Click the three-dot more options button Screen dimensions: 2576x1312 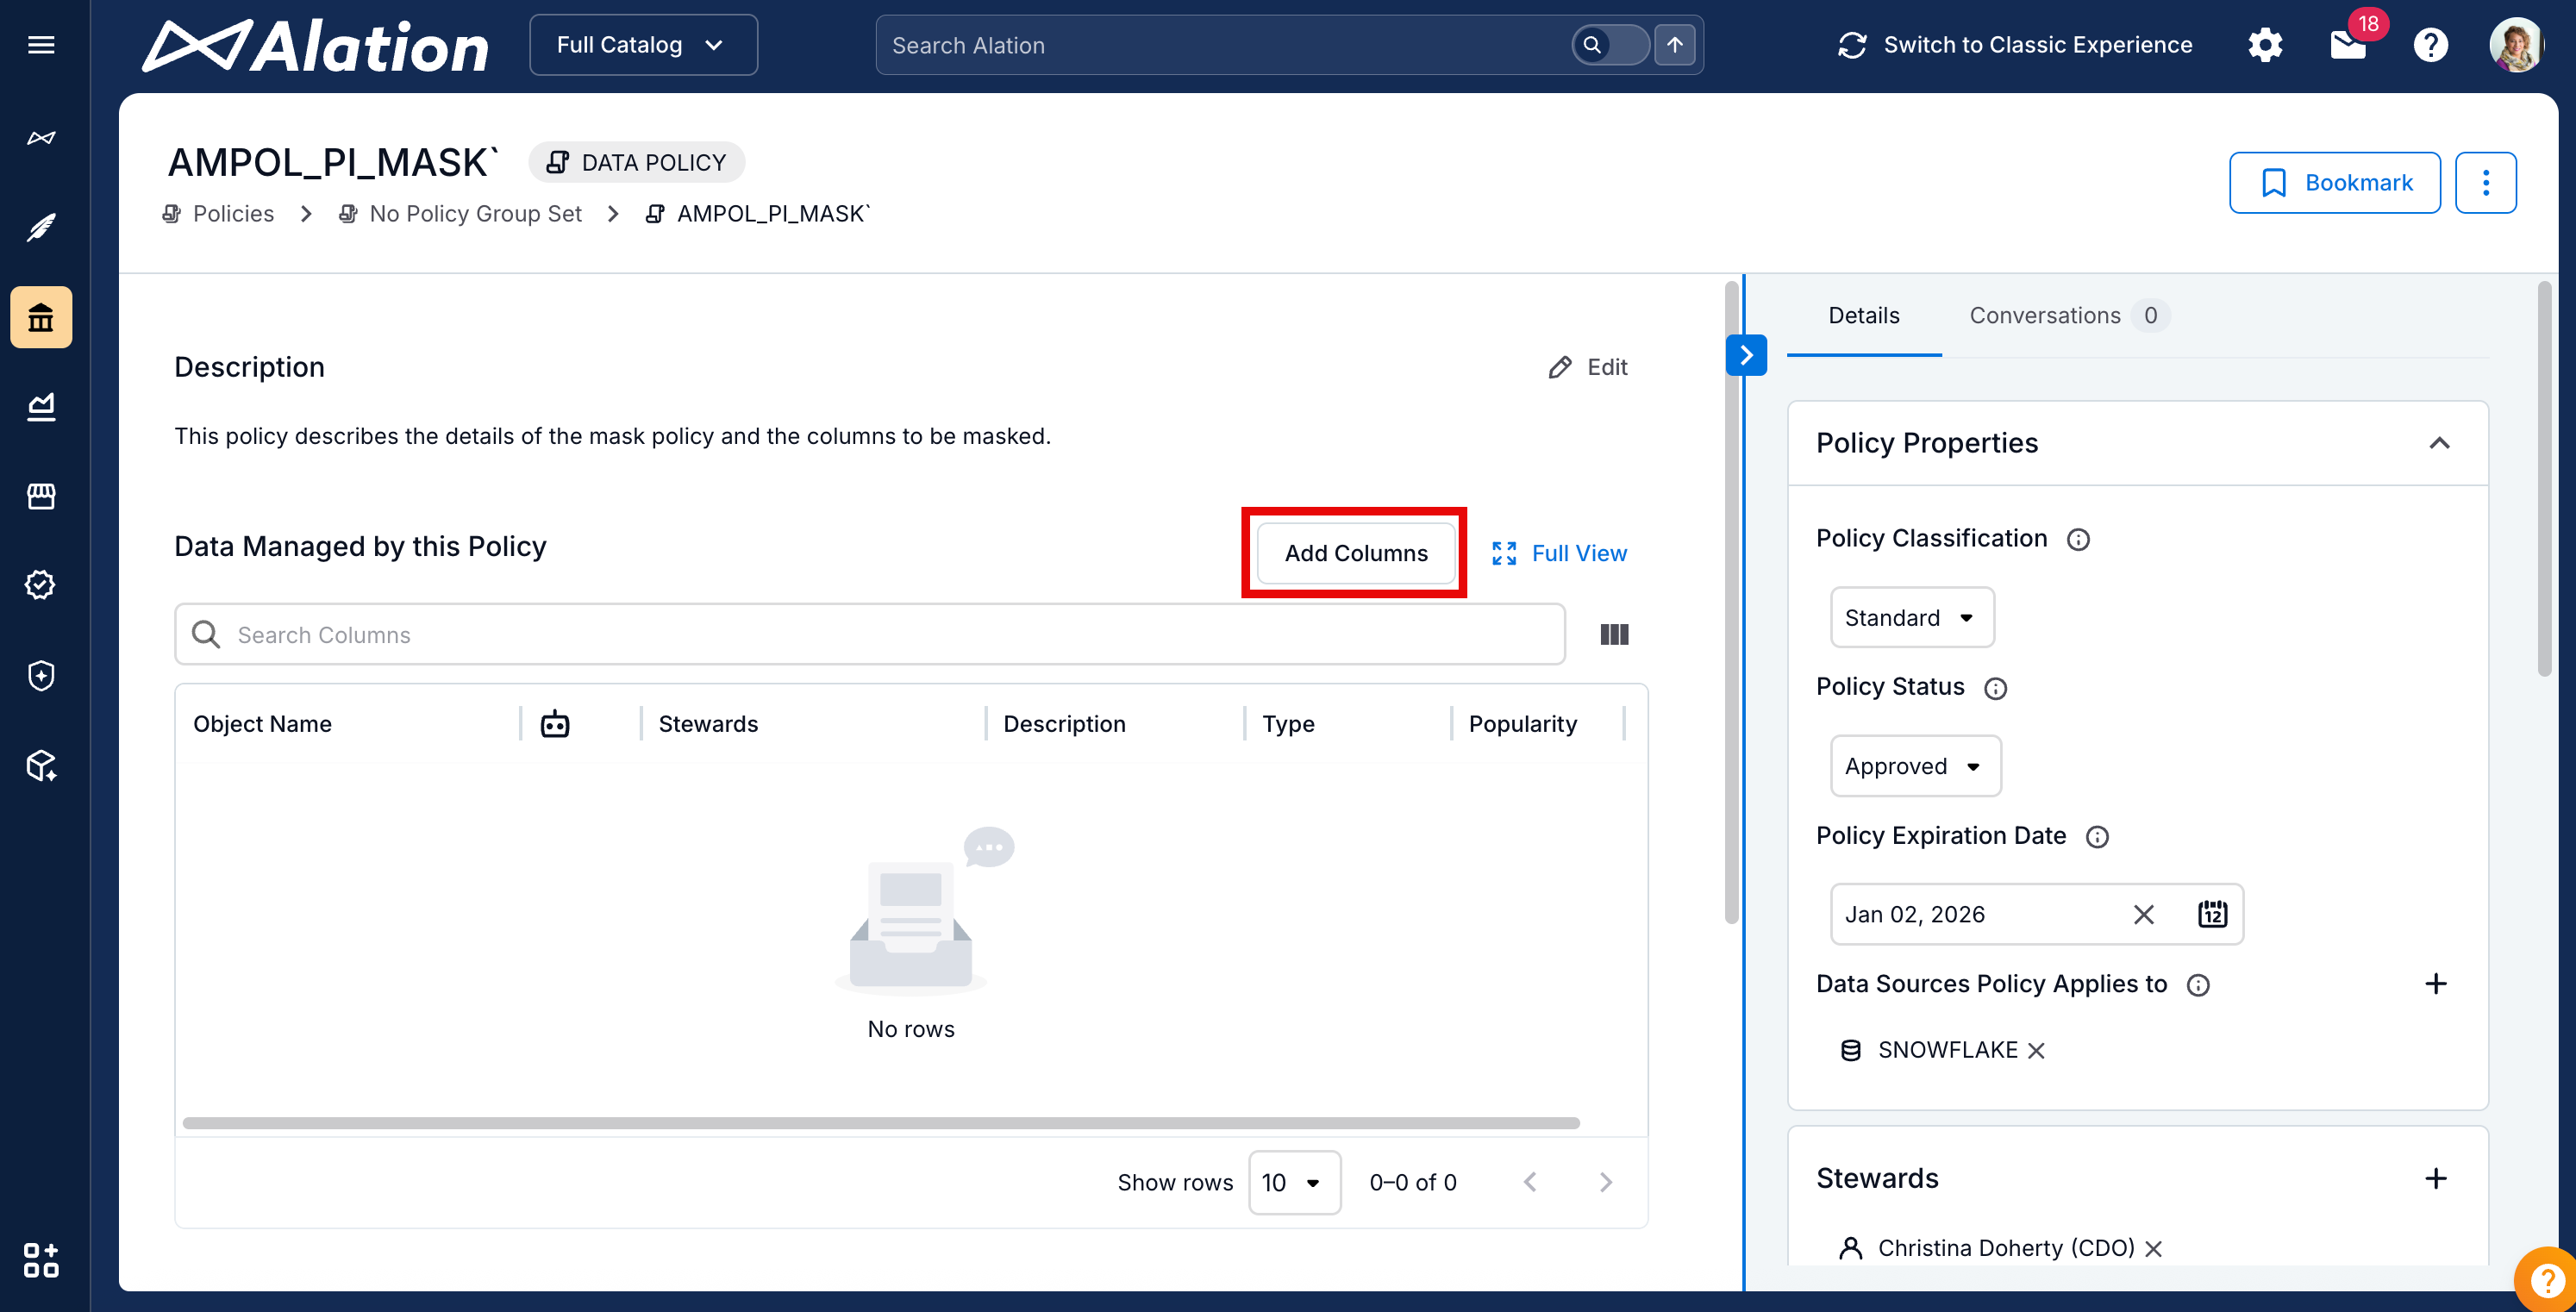pos(2485,183)
